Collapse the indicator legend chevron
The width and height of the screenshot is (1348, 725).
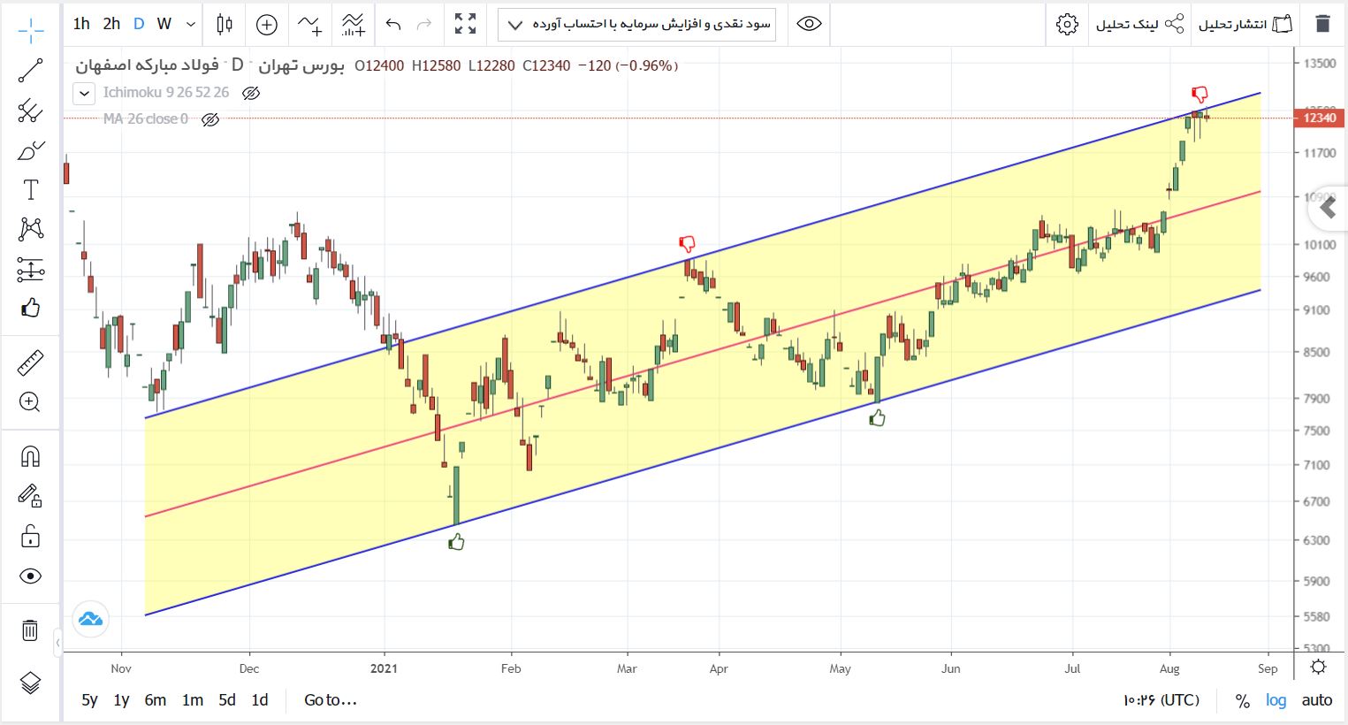point(84,93)
